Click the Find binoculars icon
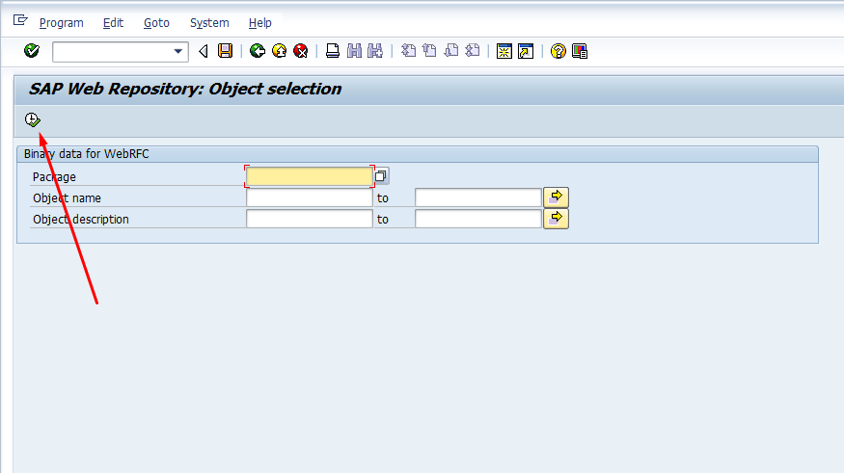This screenshot has height=473, width=844. click(354, 51)
